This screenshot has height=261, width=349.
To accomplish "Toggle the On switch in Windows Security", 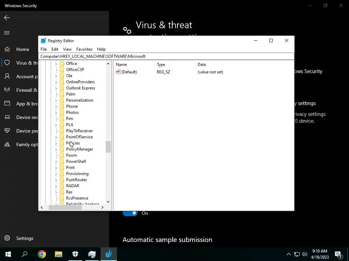I will click(130, 213).
